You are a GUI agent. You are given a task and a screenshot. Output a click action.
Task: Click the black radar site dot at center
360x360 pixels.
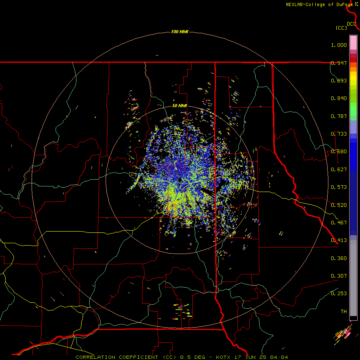click(x=180, y=180)
